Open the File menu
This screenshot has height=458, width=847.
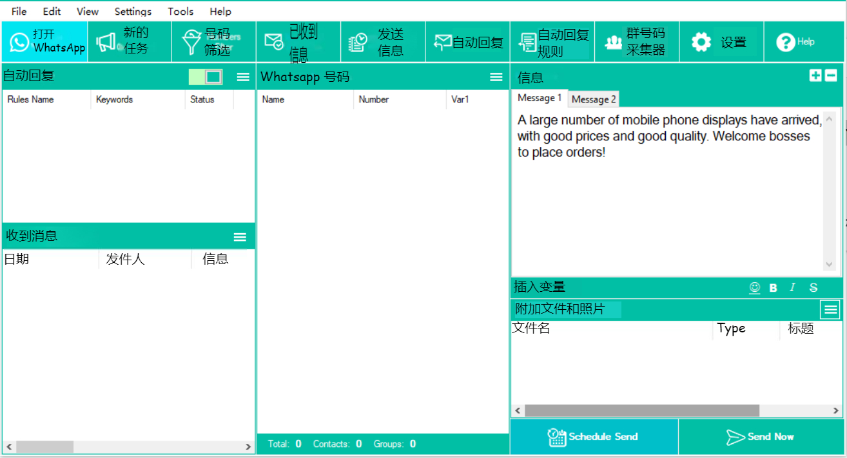(19, 12)
